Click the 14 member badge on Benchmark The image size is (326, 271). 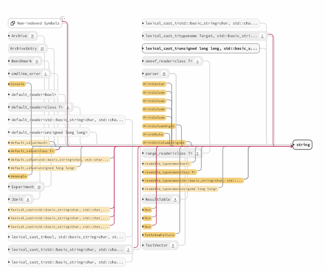point(36,61)
